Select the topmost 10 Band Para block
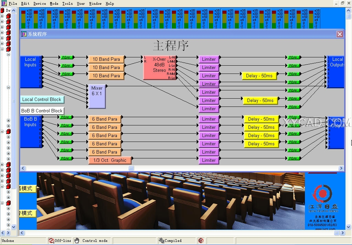352x245 pixels. (x=106, y=59)
